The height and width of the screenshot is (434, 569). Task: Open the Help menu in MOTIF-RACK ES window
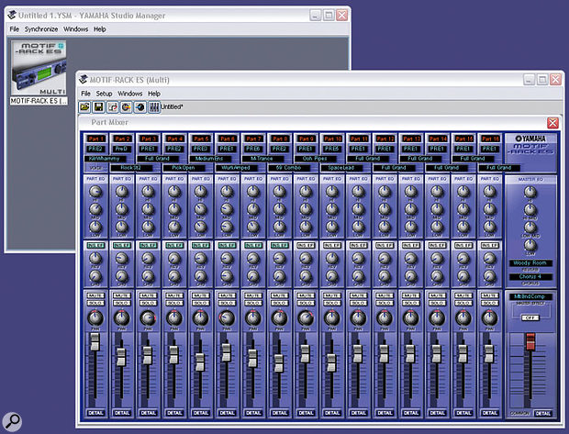point(154,94)
